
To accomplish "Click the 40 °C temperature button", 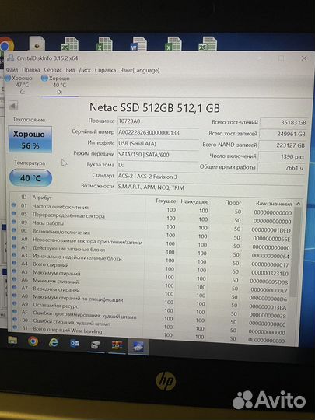I will (x=30, y=178).
